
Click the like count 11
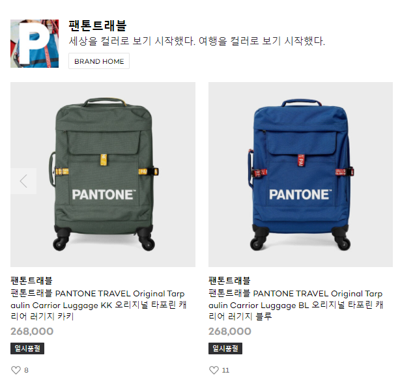point(225,370)
